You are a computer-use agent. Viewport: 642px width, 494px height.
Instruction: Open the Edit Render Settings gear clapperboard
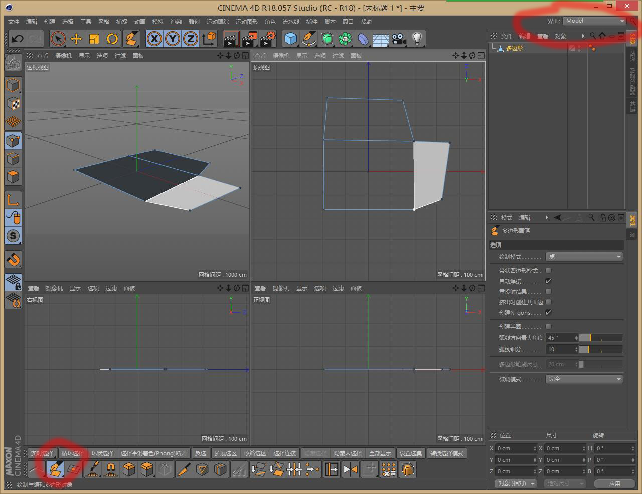point(268,39)
